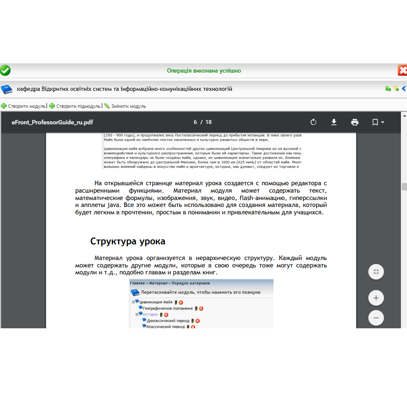Click the green checkmark success icon
Image resolution: width=407 pixels, height=407 pixels.
[6, 70]
